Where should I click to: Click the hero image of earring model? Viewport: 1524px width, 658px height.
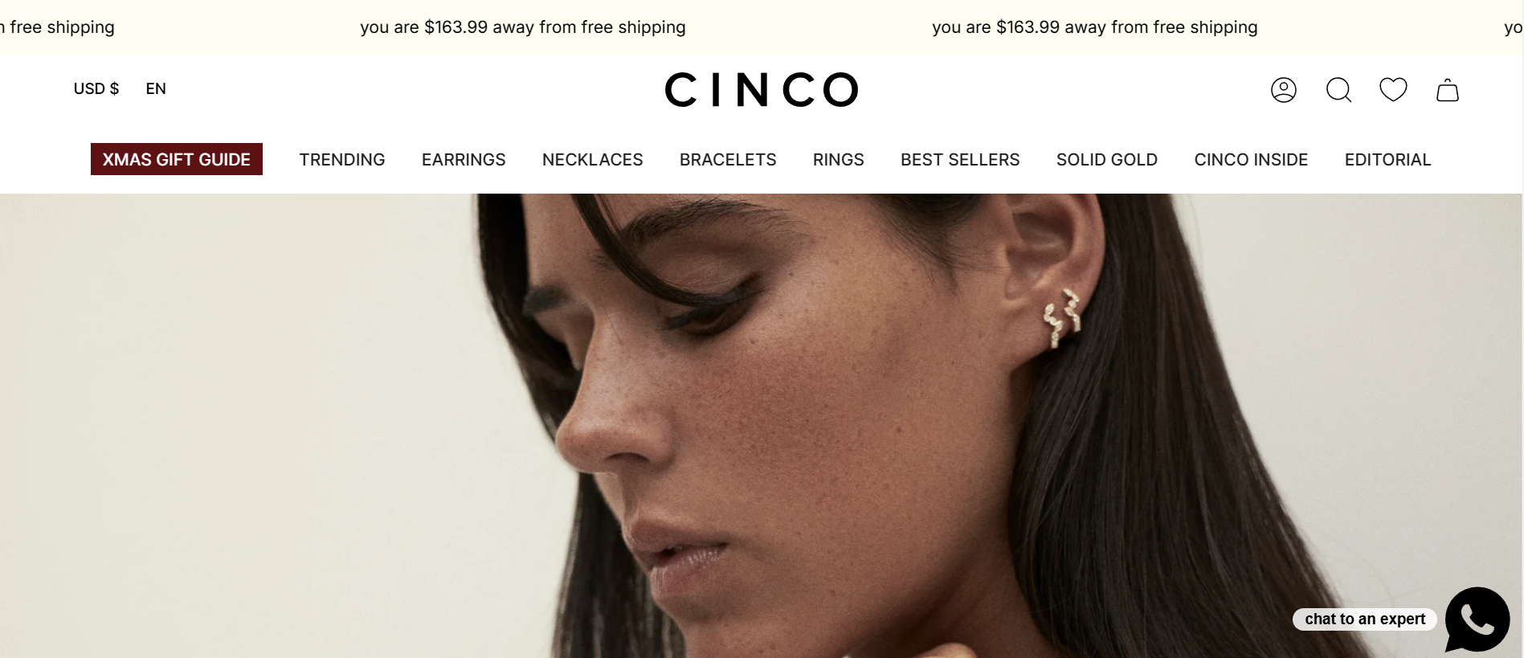(x=762, y=426)
